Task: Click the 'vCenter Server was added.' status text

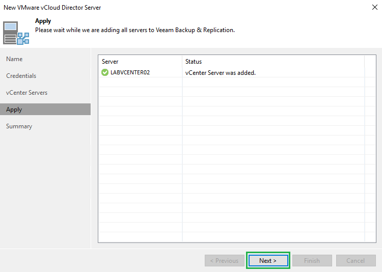Action: click(221, 73)
